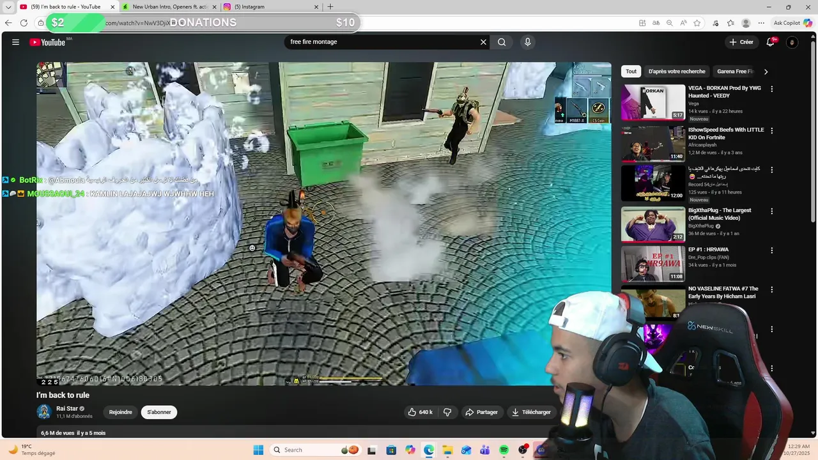Open options for NO VASELINE FATWA video
This screenshot has height=460, width=818.
click(x=772, y=289)
